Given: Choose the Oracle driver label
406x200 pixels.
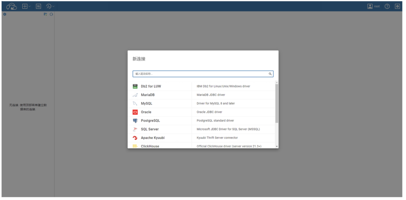Looking at the screenshot, I should click(x=146, y=112).
